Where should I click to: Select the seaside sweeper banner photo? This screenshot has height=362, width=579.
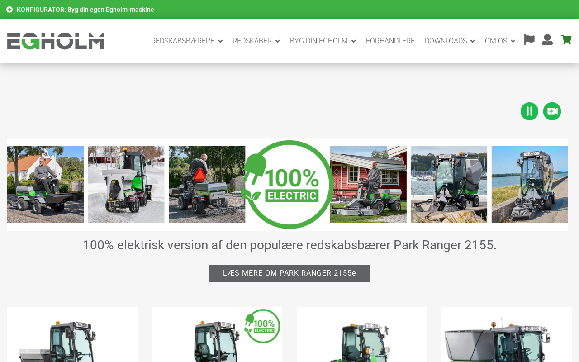coord(530,185)
